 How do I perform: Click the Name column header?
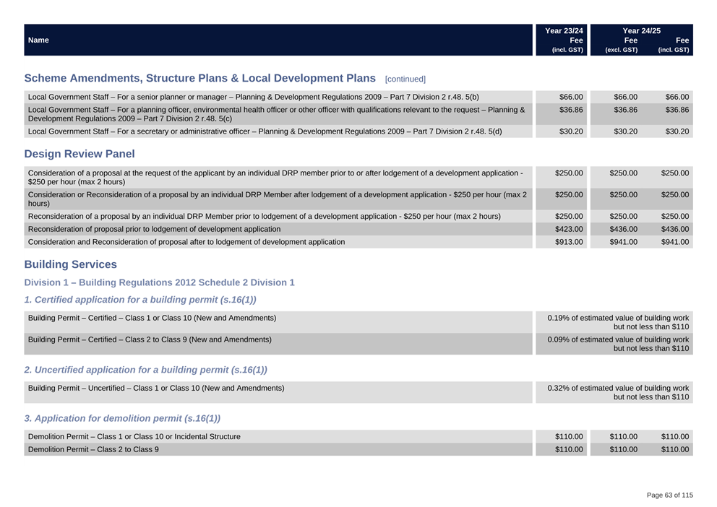(38, 40)
